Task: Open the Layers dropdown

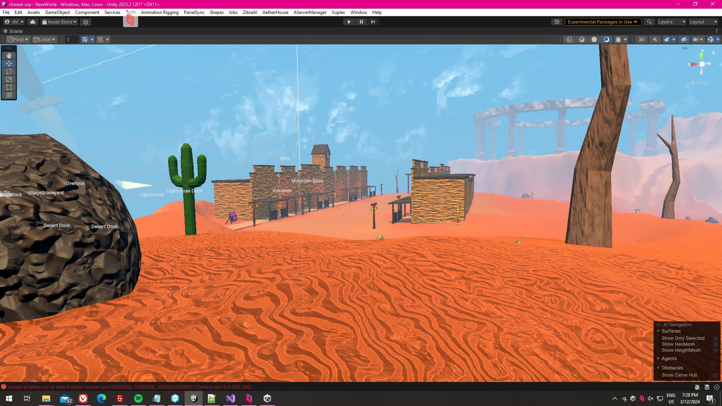Action: (671, 22)
